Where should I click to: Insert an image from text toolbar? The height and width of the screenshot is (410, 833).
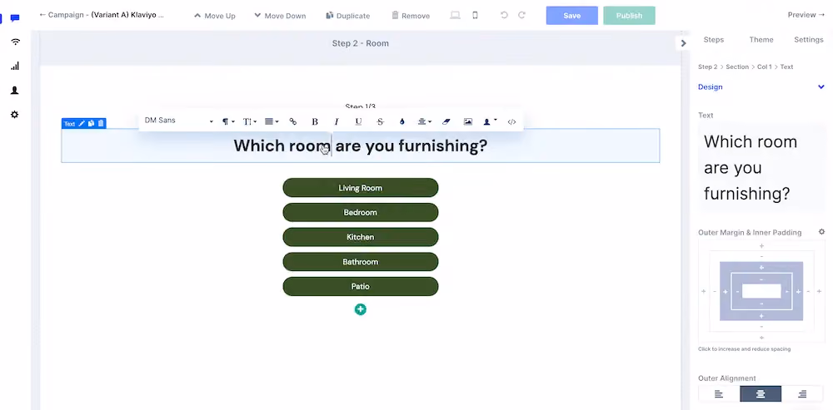(x=468, y=121)
